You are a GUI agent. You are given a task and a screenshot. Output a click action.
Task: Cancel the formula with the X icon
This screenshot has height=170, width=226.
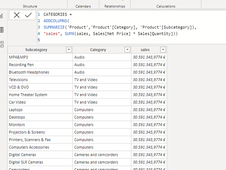(x=17, y=15)
